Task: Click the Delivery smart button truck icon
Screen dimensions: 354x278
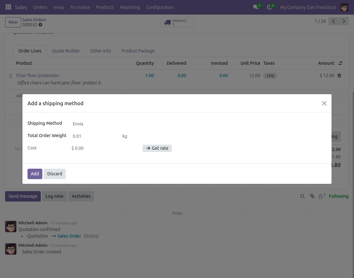Action: [168, 22]
